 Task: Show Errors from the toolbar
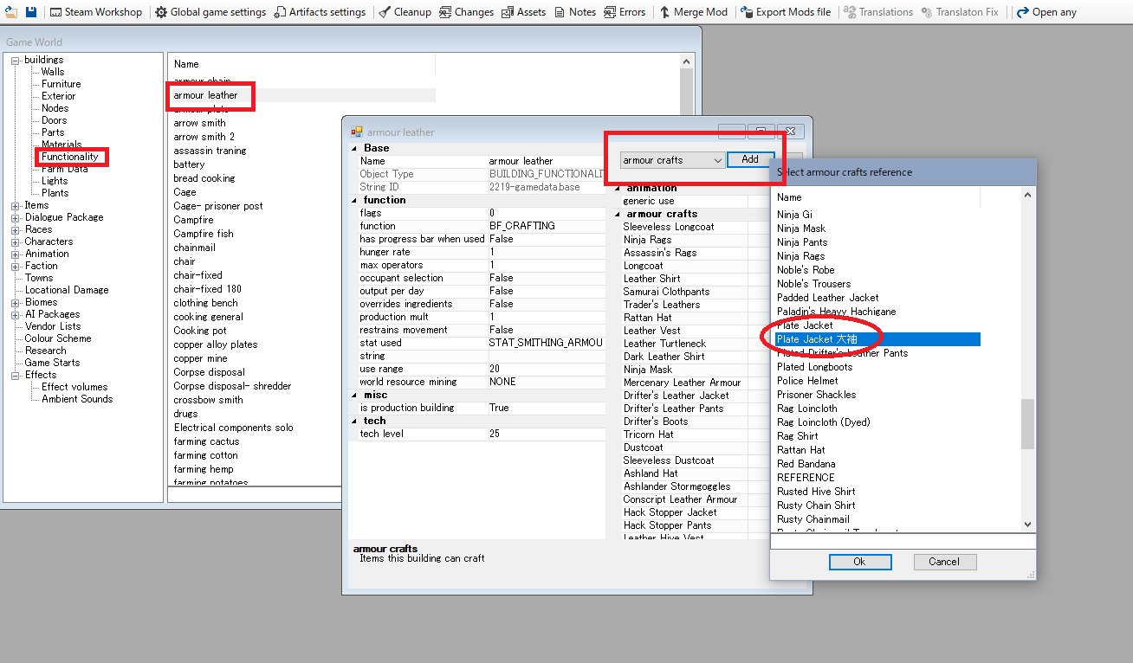625,12
